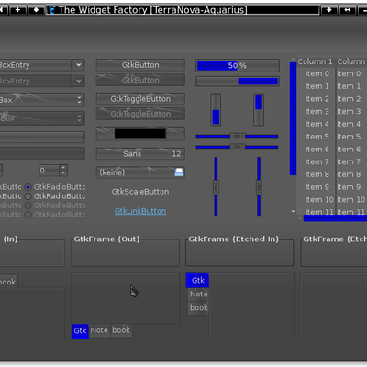The height and width of the screenshot is (367, 367).
Task: Select the enabled unselected GtkRadioButton
Action: coord(28,196)
